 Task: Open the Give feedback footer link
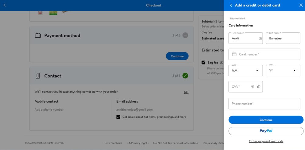coord(113,143)
